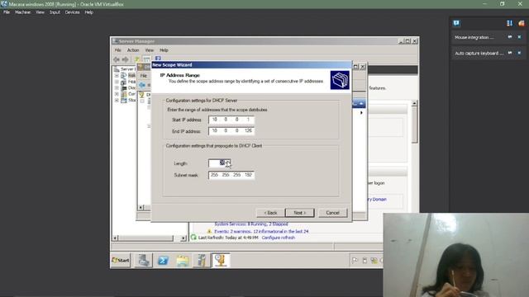Open the VirtualBox Help menu
The width and height of the screenshot is (529, 297).
[x=88, y=12]
